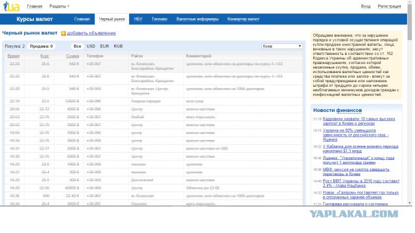Click the Телефон column header
This screenshot has width=415, height=233.
click(x=95, y=56)
